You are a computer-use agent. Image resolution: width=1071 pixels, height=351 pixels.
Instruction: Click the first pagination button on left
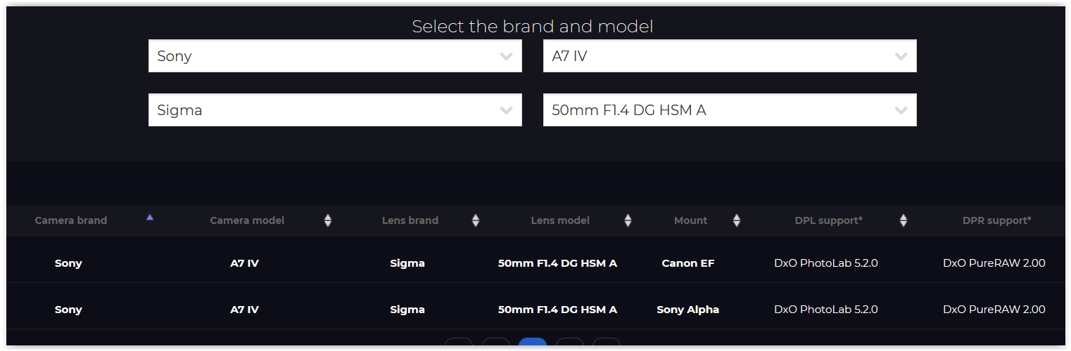(459, 343)
